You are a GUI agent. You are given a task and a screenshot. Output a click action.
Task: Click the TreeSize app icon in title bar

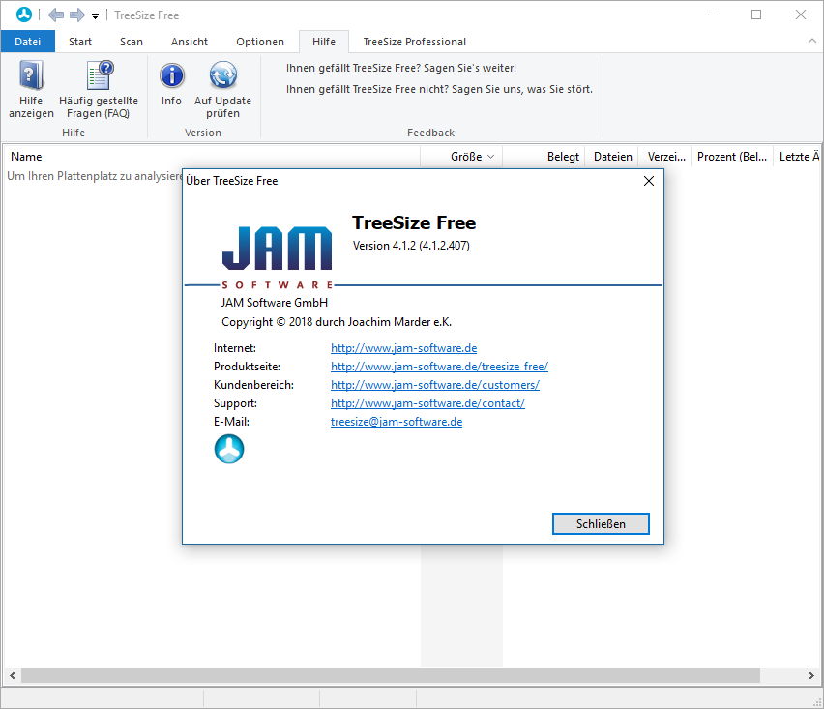click(24, 15)
